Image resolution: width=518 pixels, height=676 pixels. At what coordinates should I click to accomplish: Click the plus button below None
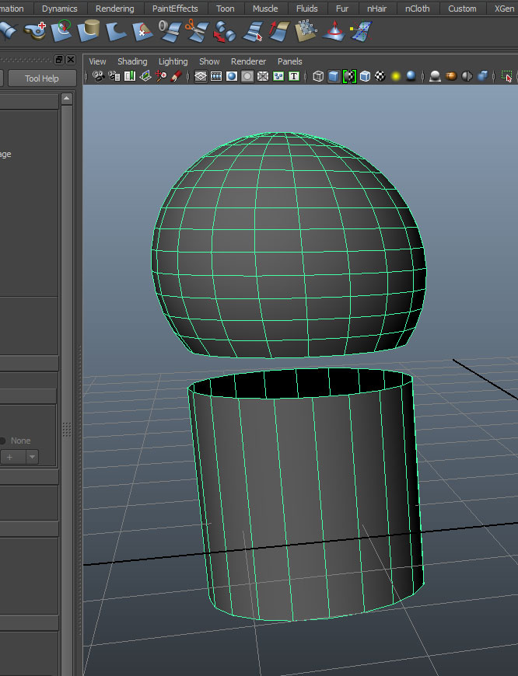click(13, 457)
